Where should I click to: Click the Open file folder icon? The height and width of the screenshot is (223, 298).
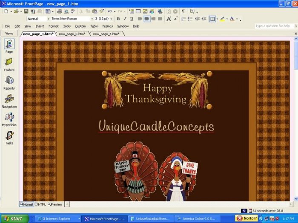coord(16,11)
